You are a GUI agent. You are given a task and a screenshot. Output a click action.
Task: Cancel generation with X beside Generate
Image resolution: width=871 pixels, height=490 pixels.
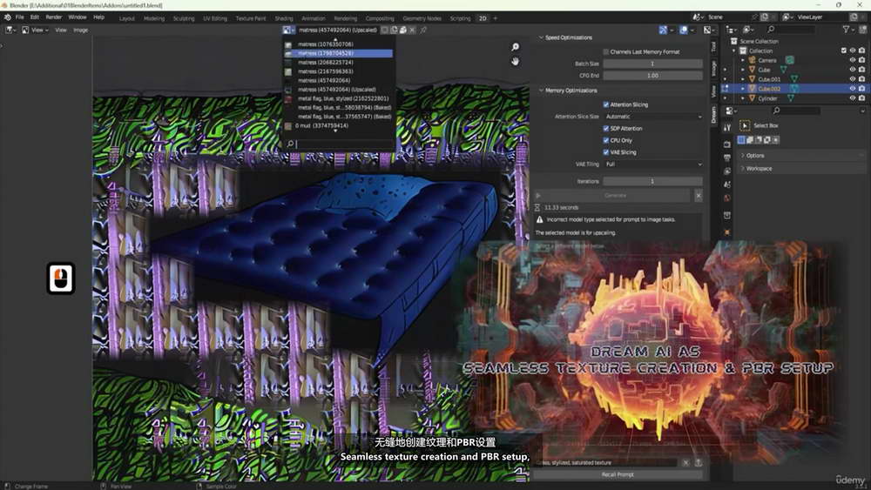(699, 195)
